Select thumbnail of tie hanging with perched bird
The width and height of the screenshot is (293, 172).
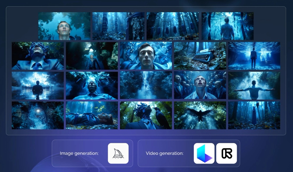tap(254, 115)
